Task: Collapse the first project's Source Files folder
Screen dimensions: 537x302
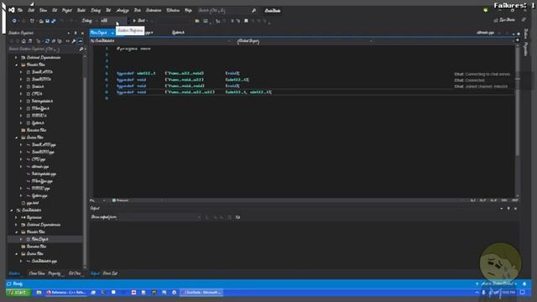Action: coord(17,138)
